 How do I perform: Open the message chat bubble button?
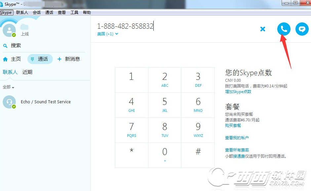302,29
